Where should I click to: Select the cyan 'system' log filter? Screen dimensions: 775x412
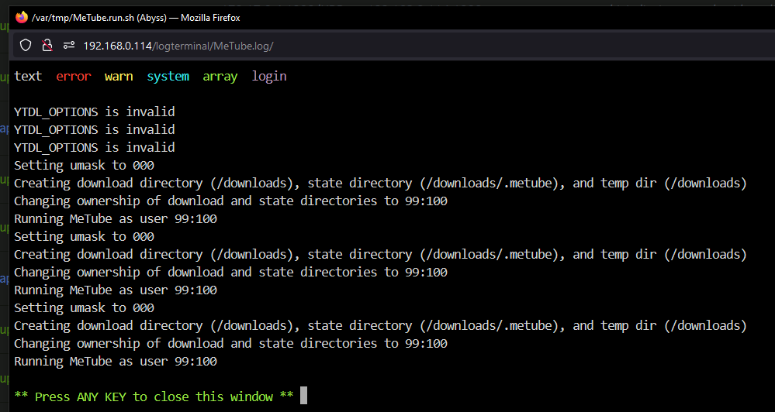click(168, 77)
